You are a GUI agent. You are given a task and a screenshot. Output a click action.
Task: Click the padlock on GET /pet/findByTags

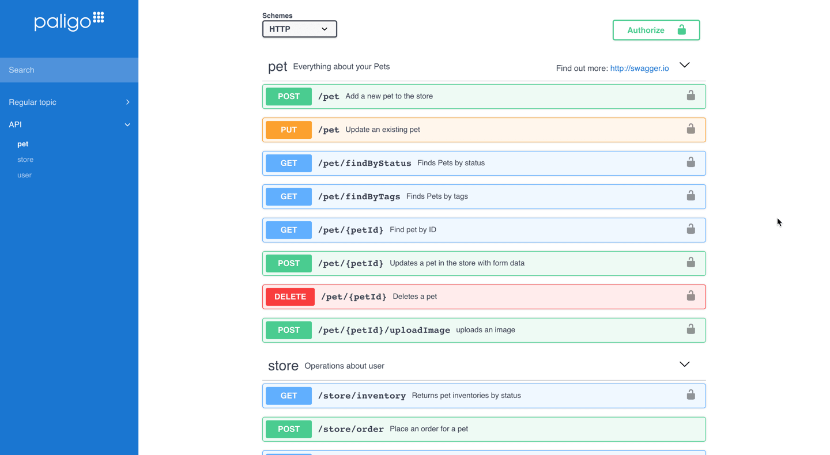[x=691, y=196]
